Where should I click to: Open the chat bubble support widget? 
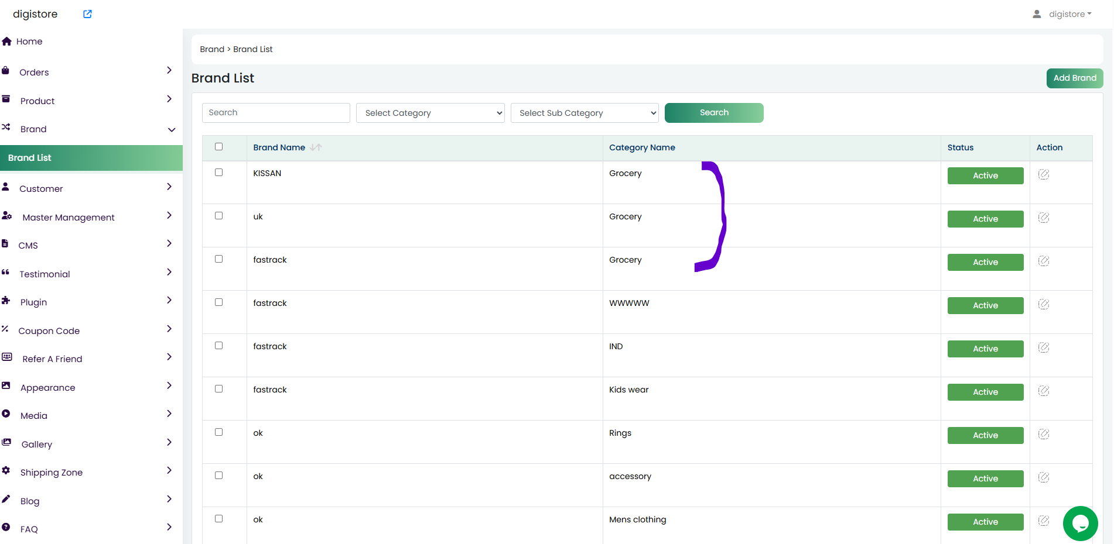(1081, 524)
